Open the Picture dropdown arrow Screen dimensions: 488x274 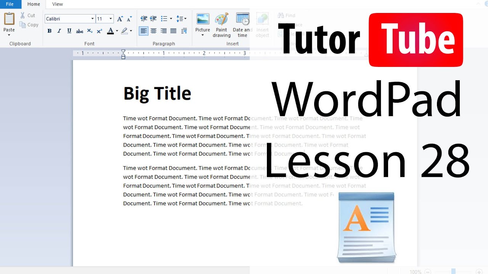pyautogui.click(x=202, y=35)
